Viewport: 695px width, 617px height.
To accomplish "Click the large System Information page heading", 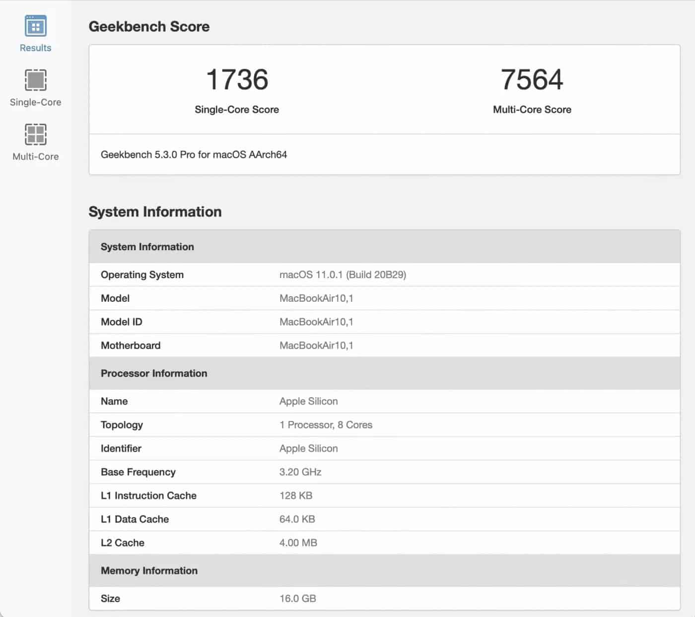I will [155, 211].
